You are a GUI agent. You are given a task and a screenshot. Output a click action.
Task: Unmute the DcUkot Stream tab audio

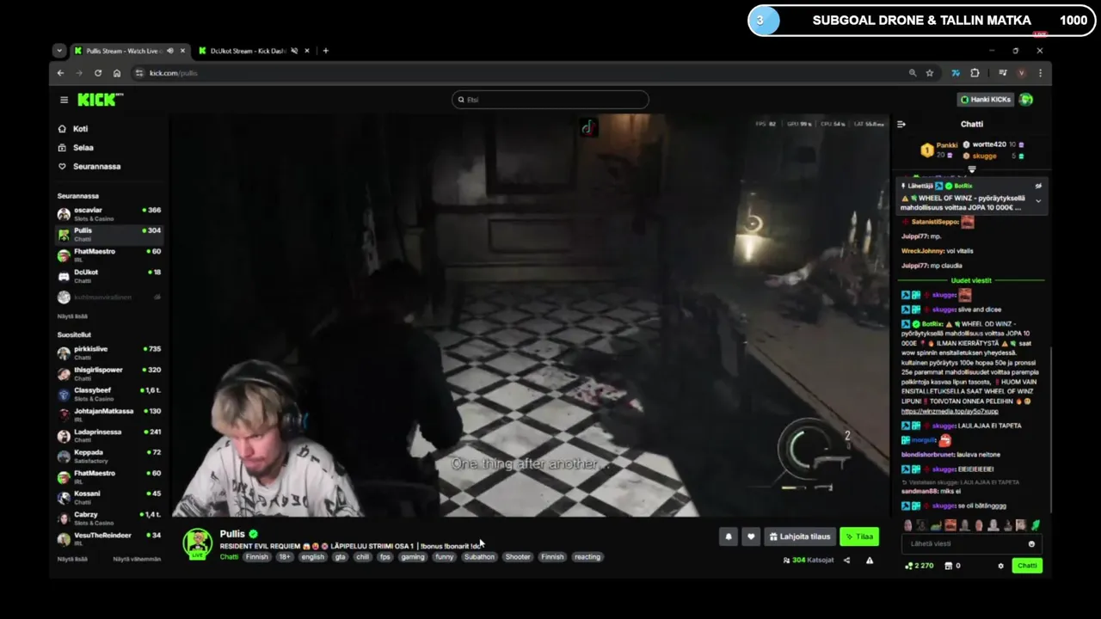[294, 51]
